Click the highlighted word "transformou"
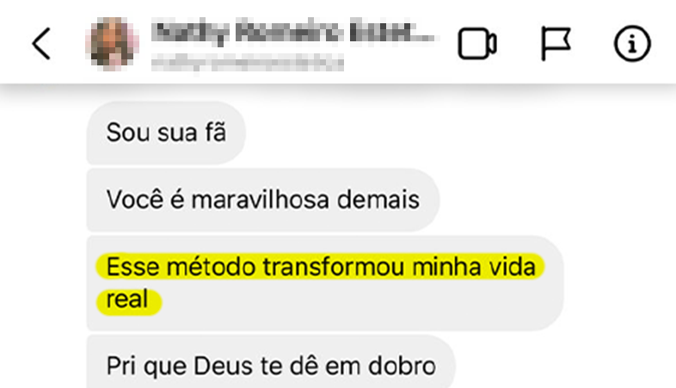Screen dimensions: 676x388 pyautogui.click(x=334, y=267)
